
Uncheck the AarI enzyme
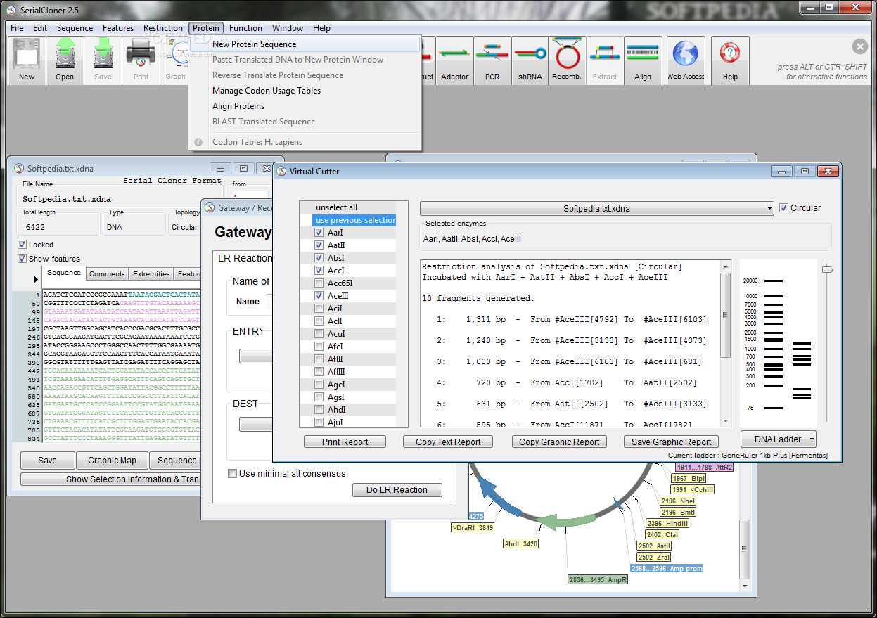tap(319, 233)
